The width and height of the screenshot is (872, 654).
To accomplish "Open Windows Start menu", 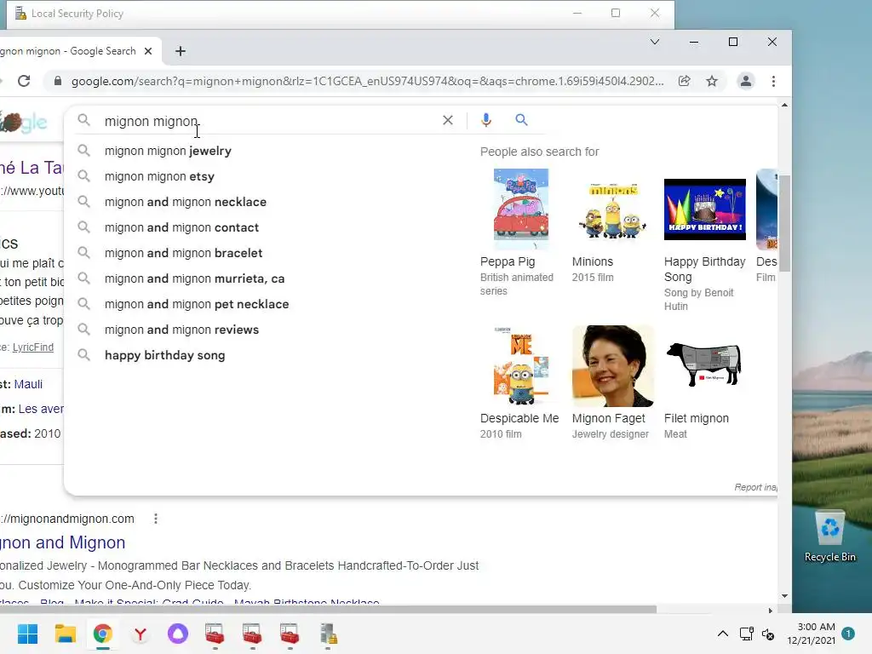I will coord(27,634).
